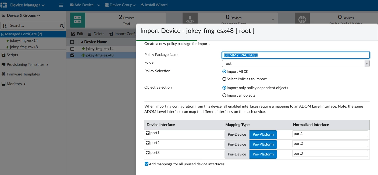Set port2 mapping to Per-Device
378x175 pixels.
tap(237, 144)
